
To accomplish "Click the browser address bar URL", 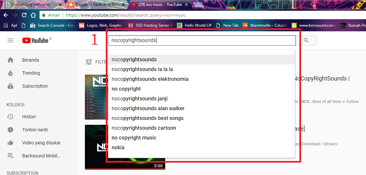I will click(126, 15).
